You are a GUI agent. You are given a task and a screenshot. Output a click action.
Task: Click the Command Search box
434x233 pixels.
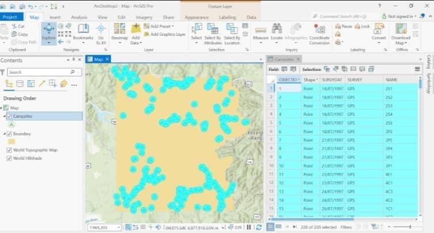point(343,17)
